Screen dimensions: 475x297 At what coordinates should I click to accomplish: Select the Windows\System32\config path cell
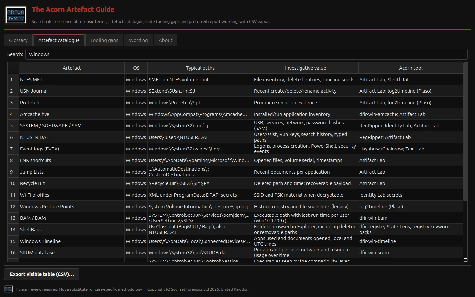coord(200,126)
